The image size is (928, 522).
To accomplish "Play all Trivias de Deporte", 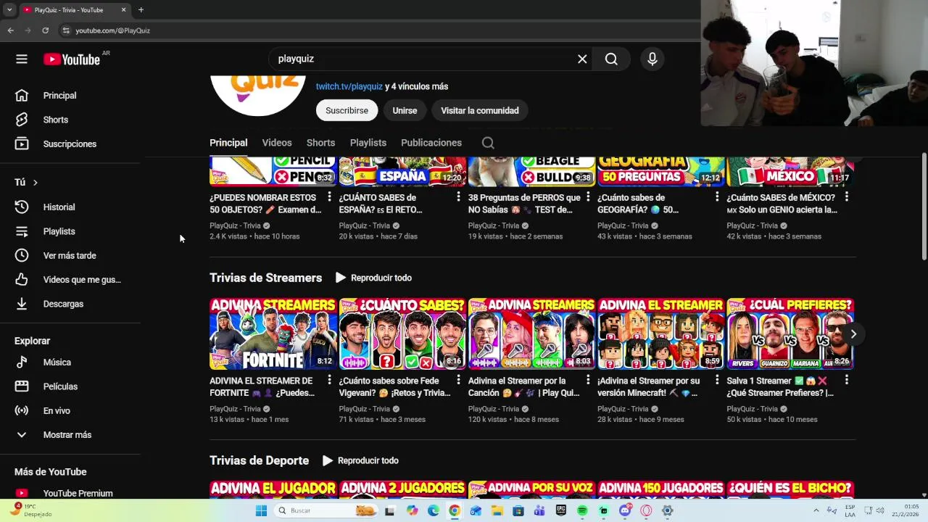I will tap(360, 460).
